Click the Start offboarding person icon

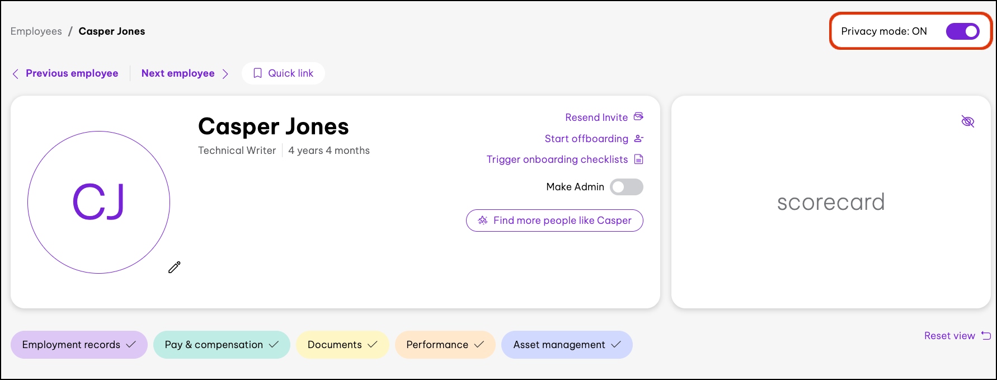[638, 138]
